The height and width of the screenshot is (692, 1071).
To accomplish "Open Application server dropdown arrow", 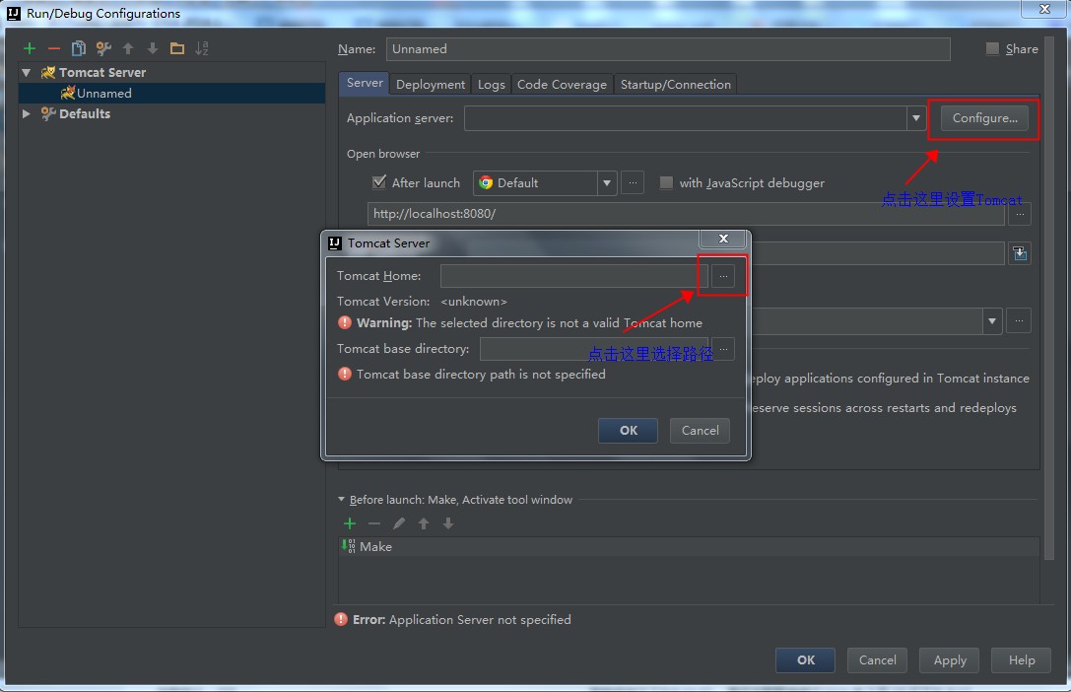I will 916,118.
